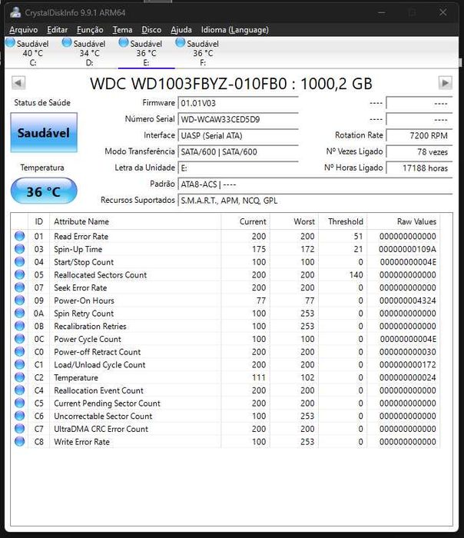This screenshot has height=538, width=464.
Task: Click status orb for Spin-Up Time
Action: coord(19,249)
